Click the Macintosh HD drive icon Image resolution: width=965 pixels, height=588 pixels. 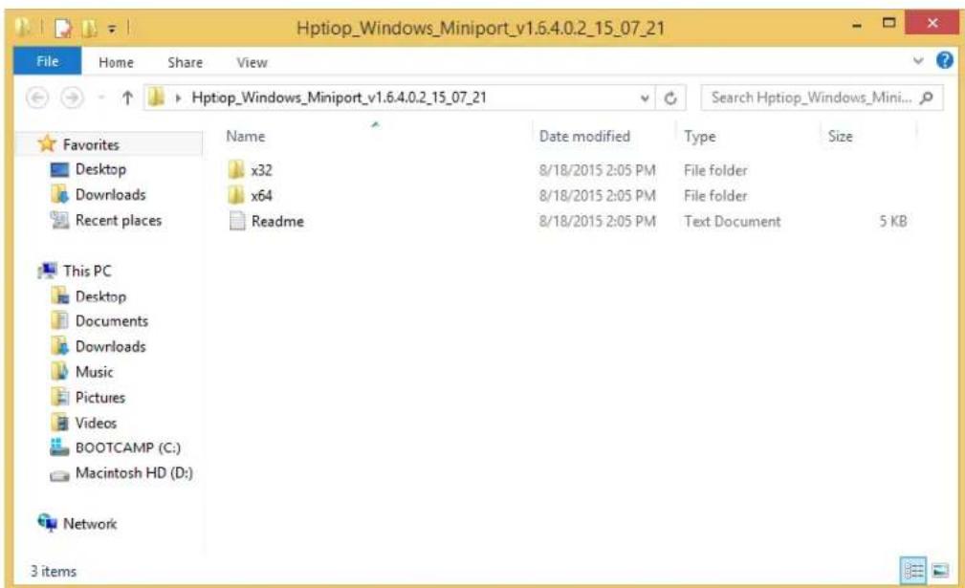click(x=59, y=475)
